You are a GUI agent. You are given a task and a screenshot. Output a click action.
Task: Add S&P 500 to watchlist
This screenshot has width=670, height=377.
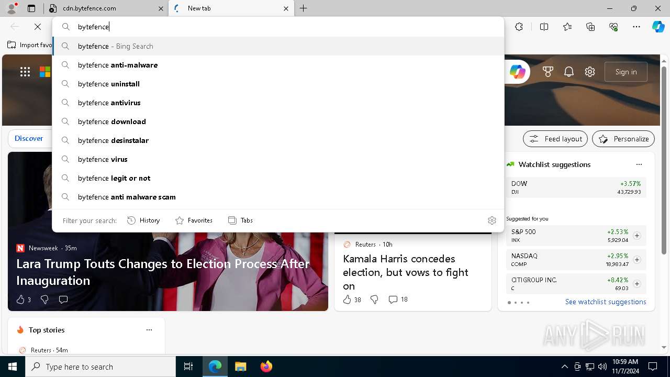[x=636, y=236]
